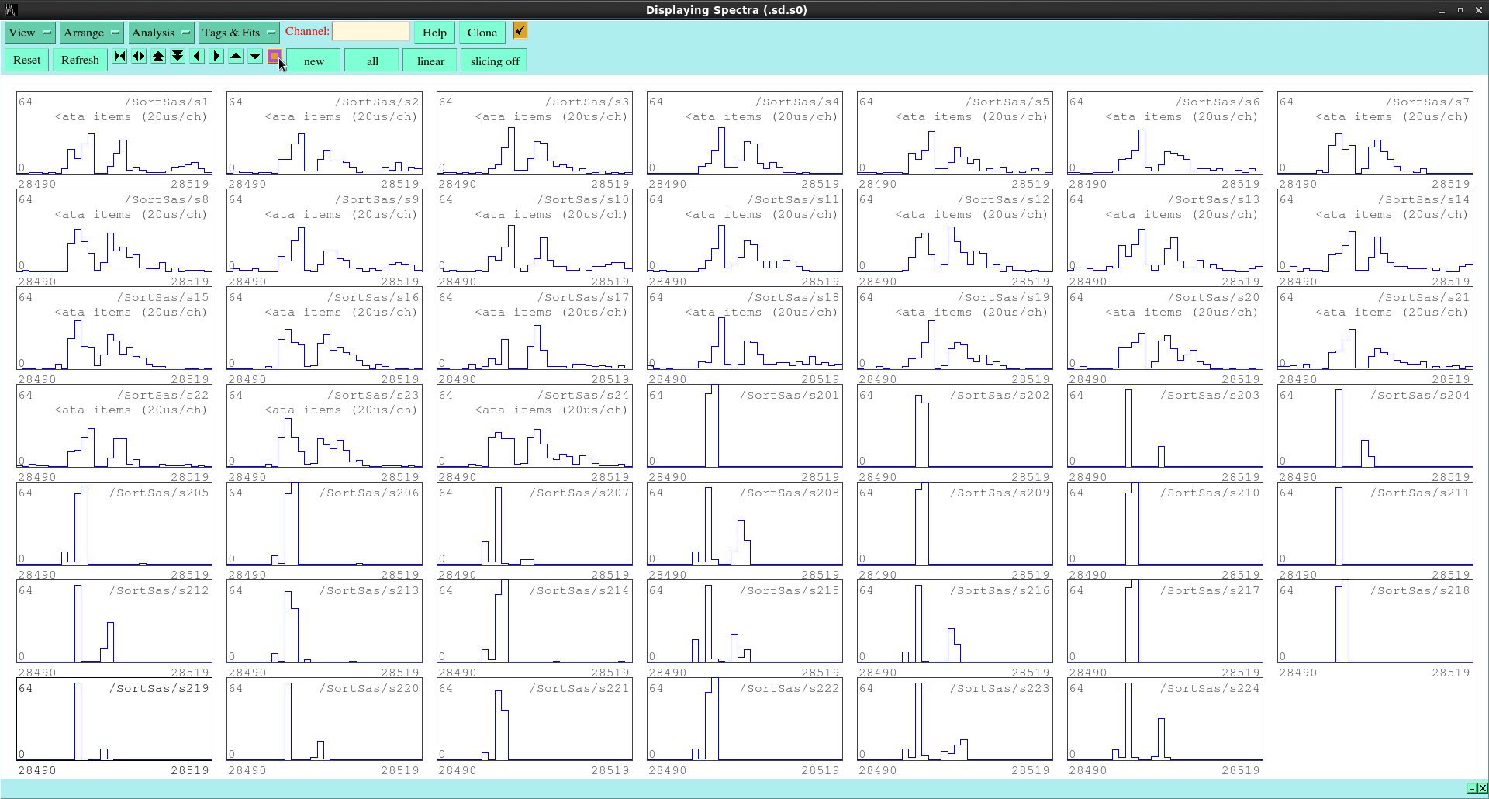The height and width of the screenshot is (799, 1489).
Task: Click the double up arrow icon
Action: (158, 56)
